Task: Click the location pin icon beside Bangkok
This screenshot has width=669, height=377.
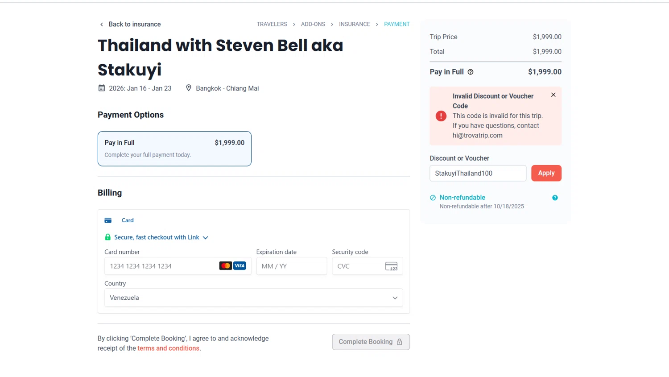Action: [x=189, y=88]
